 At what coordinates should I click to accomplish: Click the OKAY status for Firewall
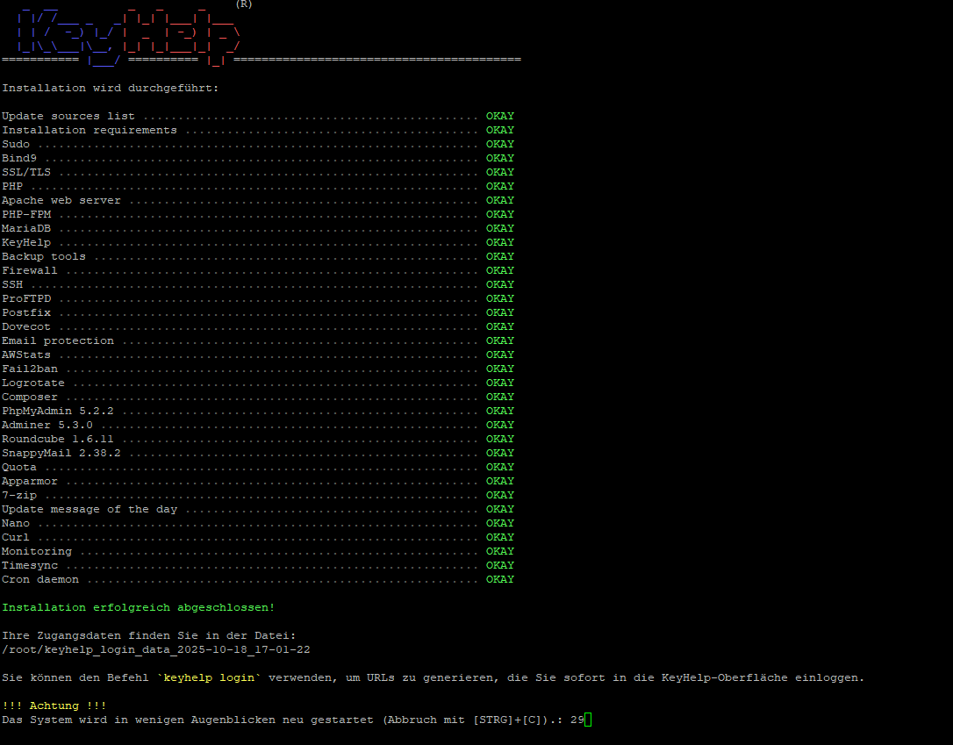(500, 271)
